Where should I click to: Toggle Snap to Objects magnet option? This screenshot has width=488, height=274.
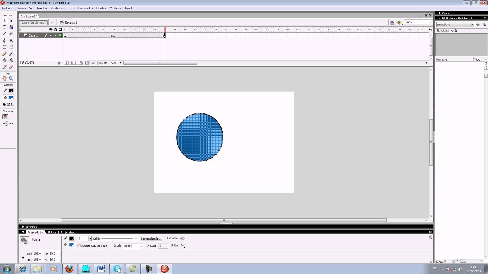click(x=5, y=117)
